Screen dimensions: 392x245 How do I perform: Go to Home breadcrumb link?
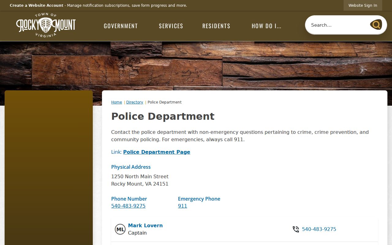click(x=116, y=102)
